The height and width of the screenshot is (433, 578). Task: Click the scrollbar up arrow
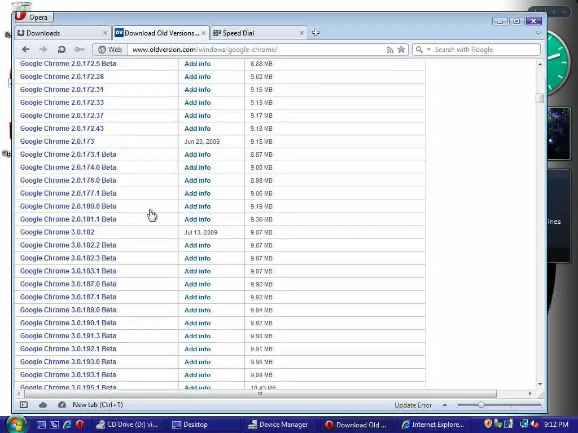(x=540, y=64)
